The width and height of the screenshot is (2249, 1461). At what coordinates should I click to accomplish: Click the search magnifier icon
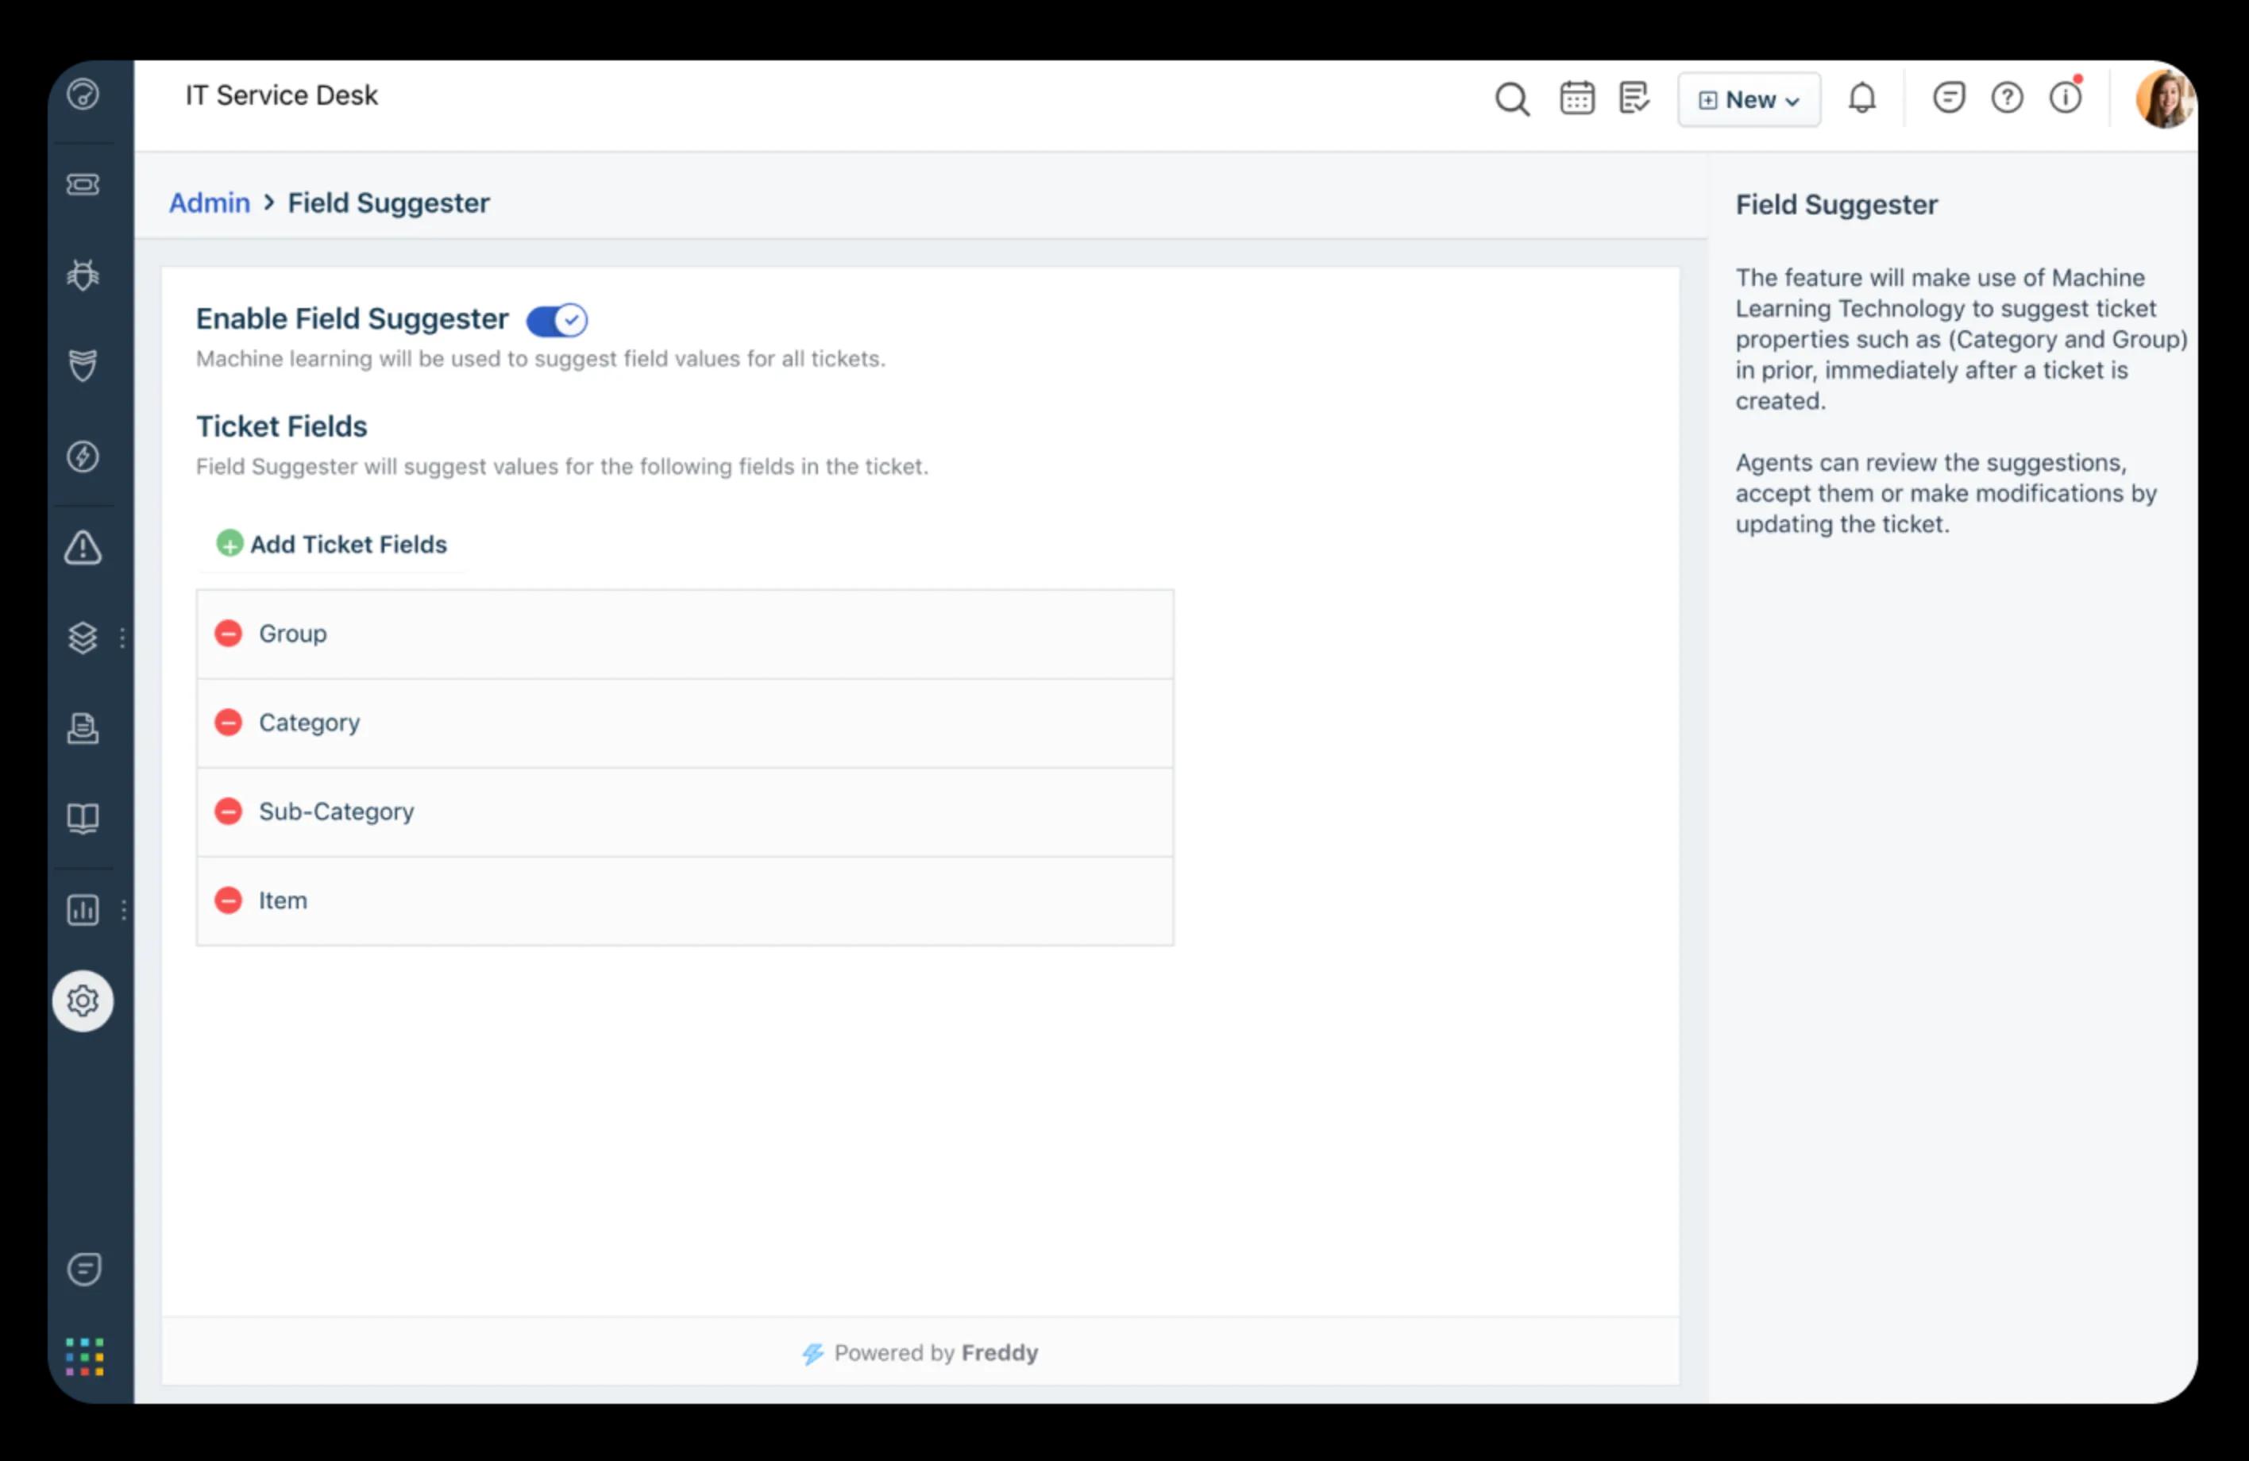coord(1512,99)
